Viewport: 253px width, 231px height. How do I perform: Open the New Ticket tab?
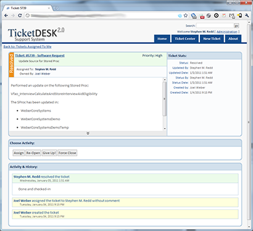(212, 39)
